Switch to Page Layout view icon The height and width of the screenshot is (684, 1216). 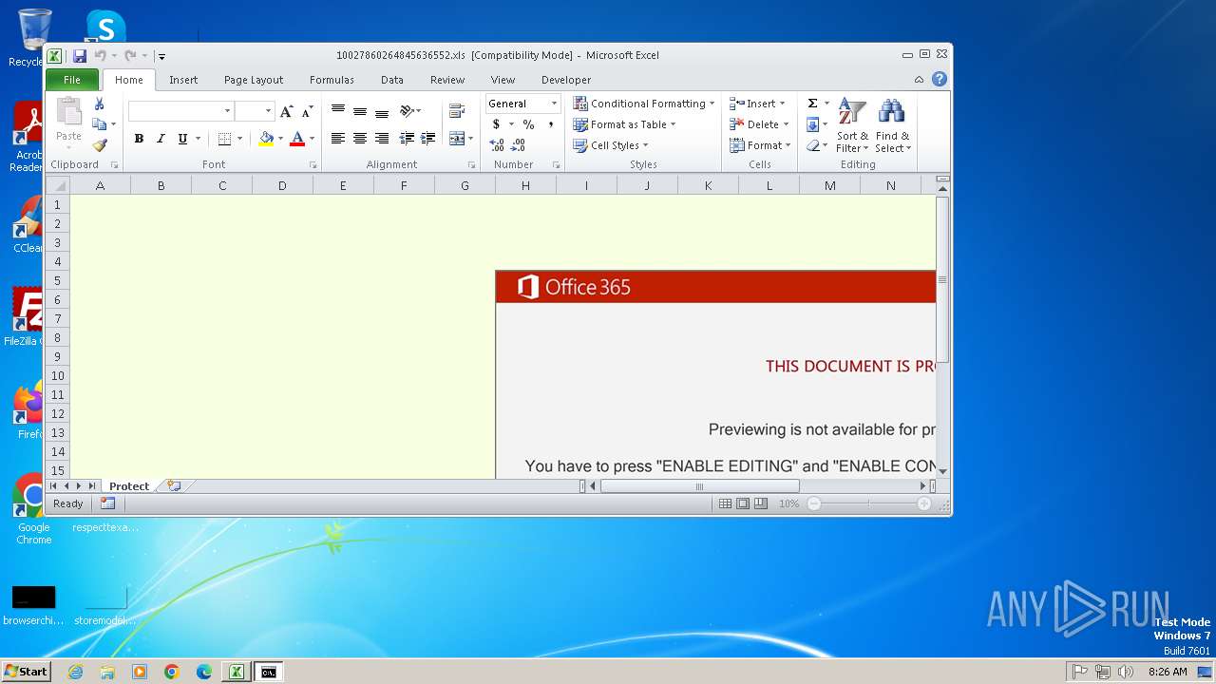click(743, 504)
